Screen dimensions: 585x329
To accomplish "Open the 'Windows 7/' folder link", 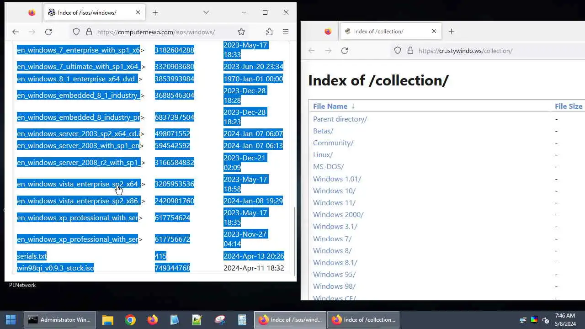I will (332, 239).
